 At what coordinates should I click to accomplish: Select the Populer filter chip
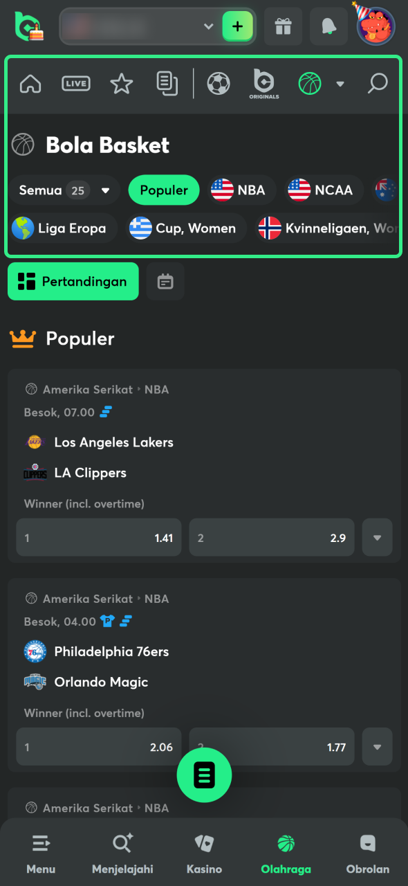164,190
